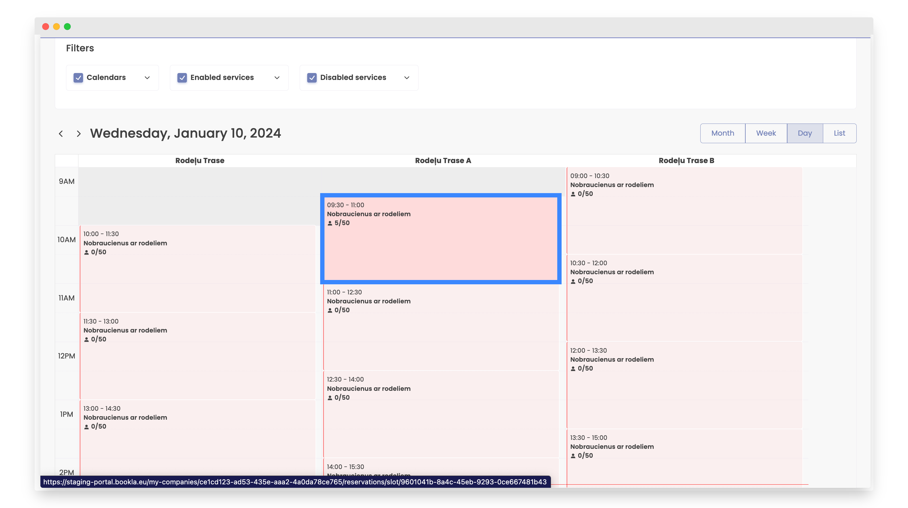Go to next day arrow

(79, 134)
